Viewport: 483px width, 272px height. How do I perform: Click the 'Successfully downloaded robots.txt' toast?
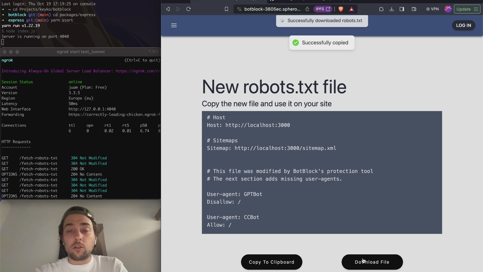[322, 21]
